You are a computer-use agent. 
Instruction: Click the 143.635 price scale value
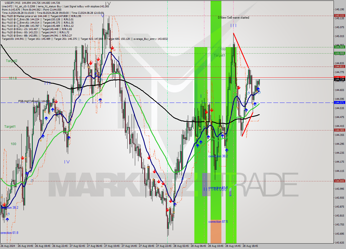pyautogui.click(x=339, y=243)
